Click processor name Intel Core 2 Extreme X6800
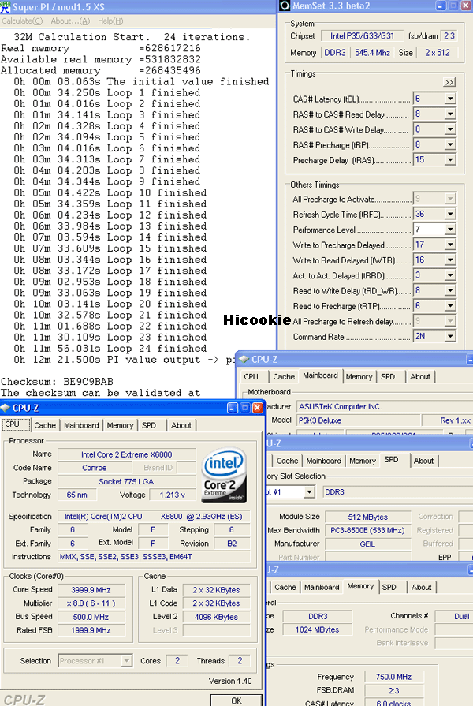The image size is (473, 706). click(x=127, y=454)
